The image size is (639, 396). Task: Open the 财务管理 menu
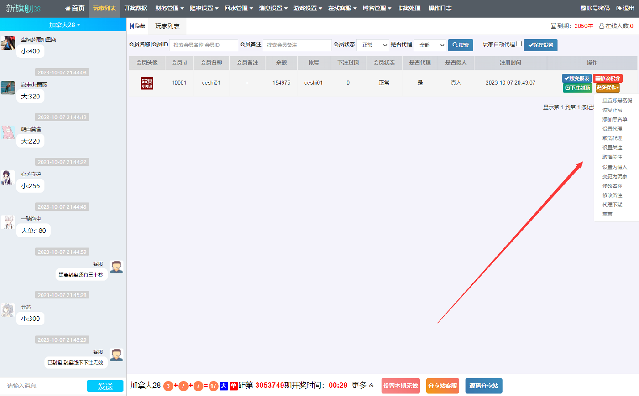(169, 8)
